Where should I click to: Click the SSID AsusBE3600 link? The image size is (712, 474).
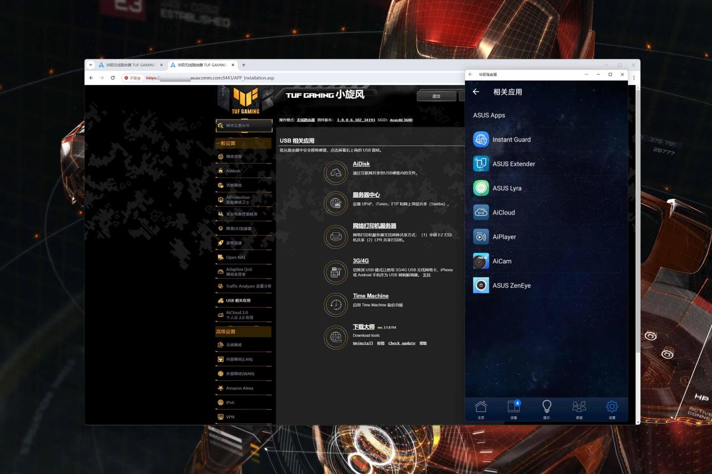coord(401,120)
